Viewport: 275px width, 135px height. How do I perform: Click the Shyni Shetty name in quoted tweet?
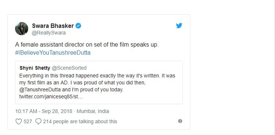[x=35, y=68]
